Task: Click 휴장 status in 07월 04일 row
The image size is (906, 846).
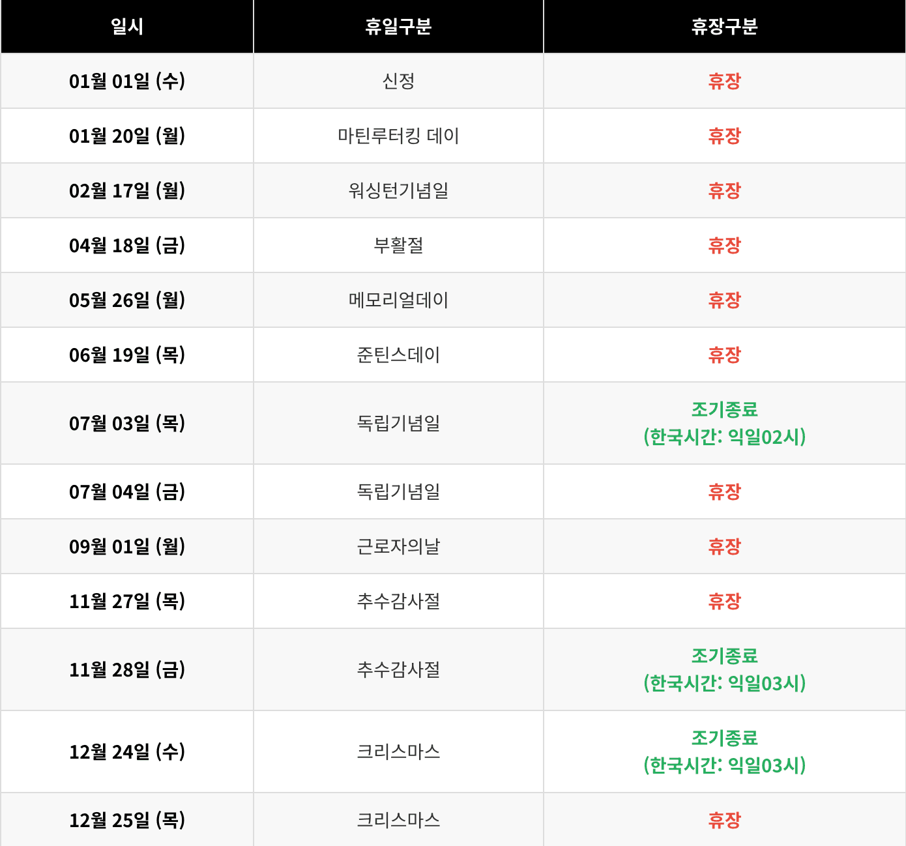Action: (724, 492)
